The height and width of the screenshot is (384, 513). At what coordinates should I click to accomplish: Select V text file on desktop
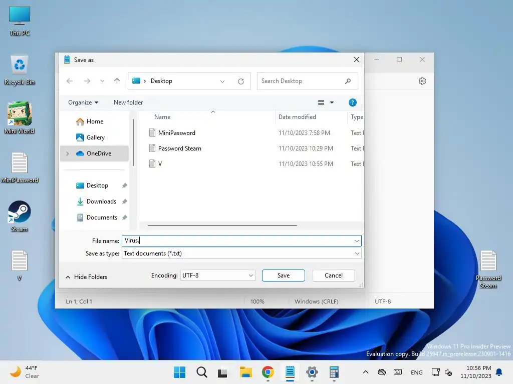click(x=20, y=265)
